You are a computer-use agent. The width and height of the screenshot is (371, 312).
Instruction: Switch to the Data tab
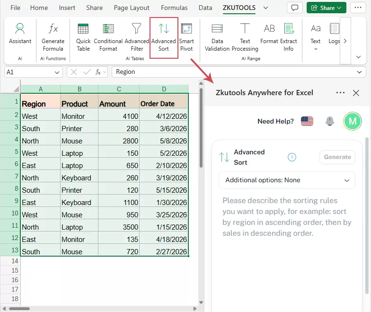[205, 8]
